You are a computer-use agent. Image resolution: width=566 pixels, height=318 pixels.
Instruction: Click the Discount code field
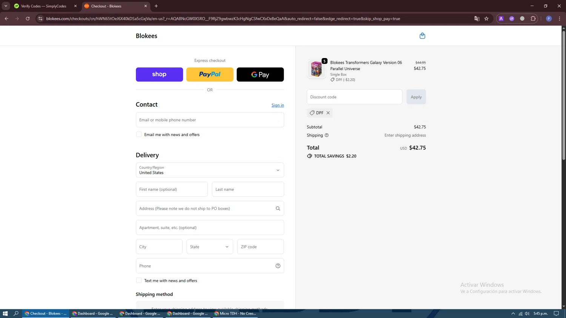click(354, 97)
